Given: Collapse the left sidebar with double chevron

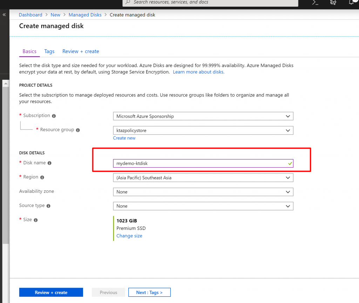Looking at the screenshot, I should point(4,15).
